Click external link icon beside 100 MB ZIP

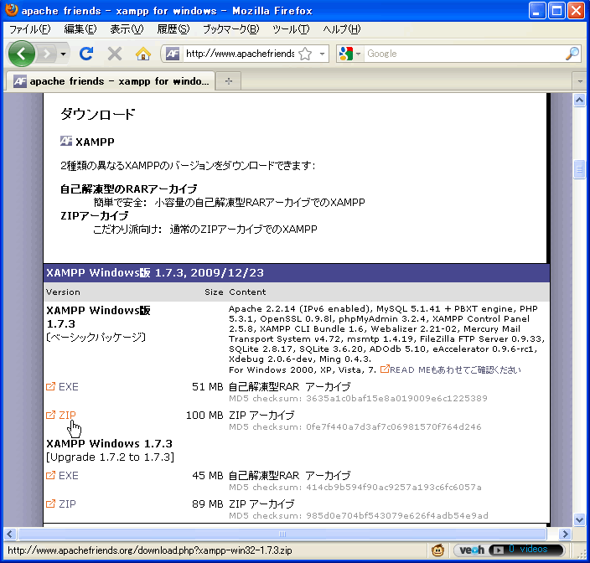pyautogui.click(x=50, y=415)
